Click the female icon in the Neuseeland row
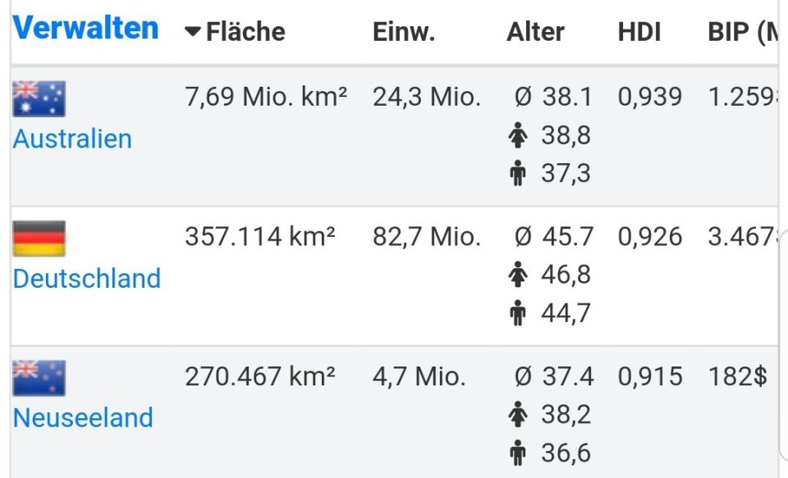Image resolution: width=788 pixels, height=478 pixels. [x=517, y=414]
